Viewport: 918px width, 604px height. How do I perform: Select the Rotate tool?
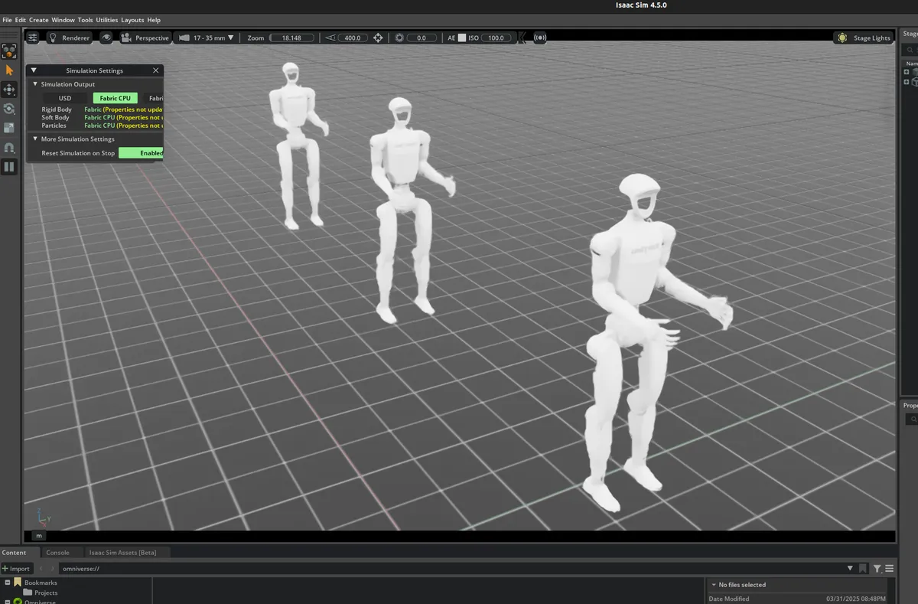9,109
